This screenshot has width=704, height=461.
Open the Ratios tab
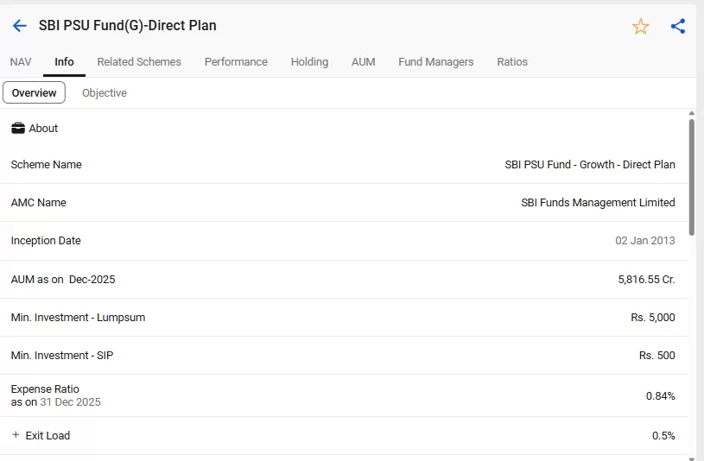(x=512, y=62)
